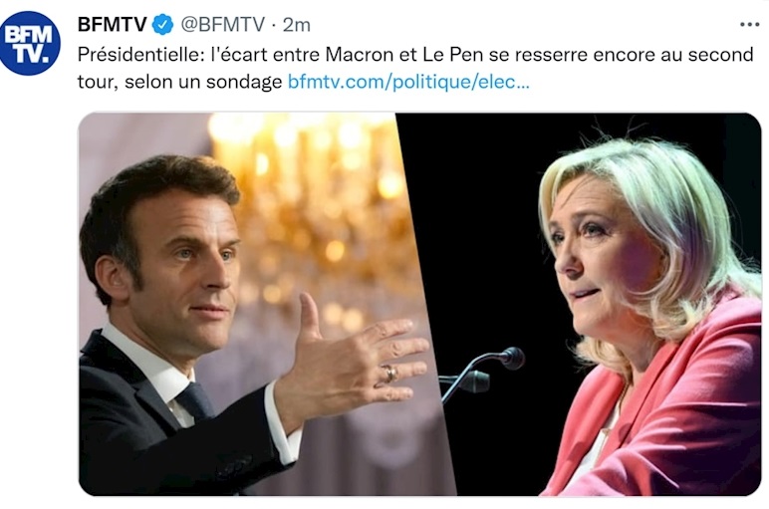Image resolution: width=769 pixels, height=509 pixels.
Task: Click the tweet text "selon un sondage"
Action: pos(203,82)
